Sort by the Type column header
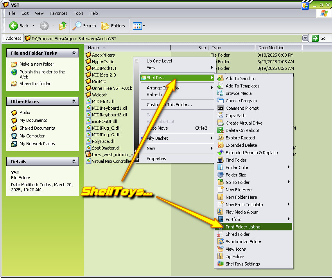 coord(232,48)
